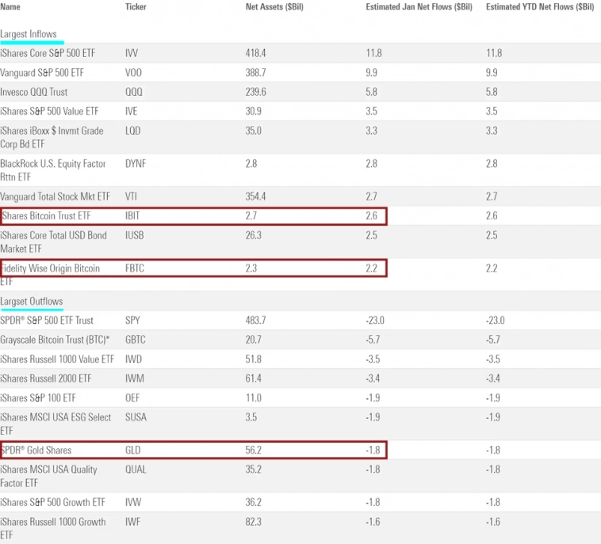Screen dimensions: 601x544
Task: Click the 26.3 net assets value
Action: [254, 235]
